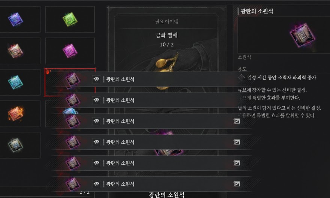
Task: Select the gray-white wishstone gem
Action: pyautogui.click(x=16, y=145)
